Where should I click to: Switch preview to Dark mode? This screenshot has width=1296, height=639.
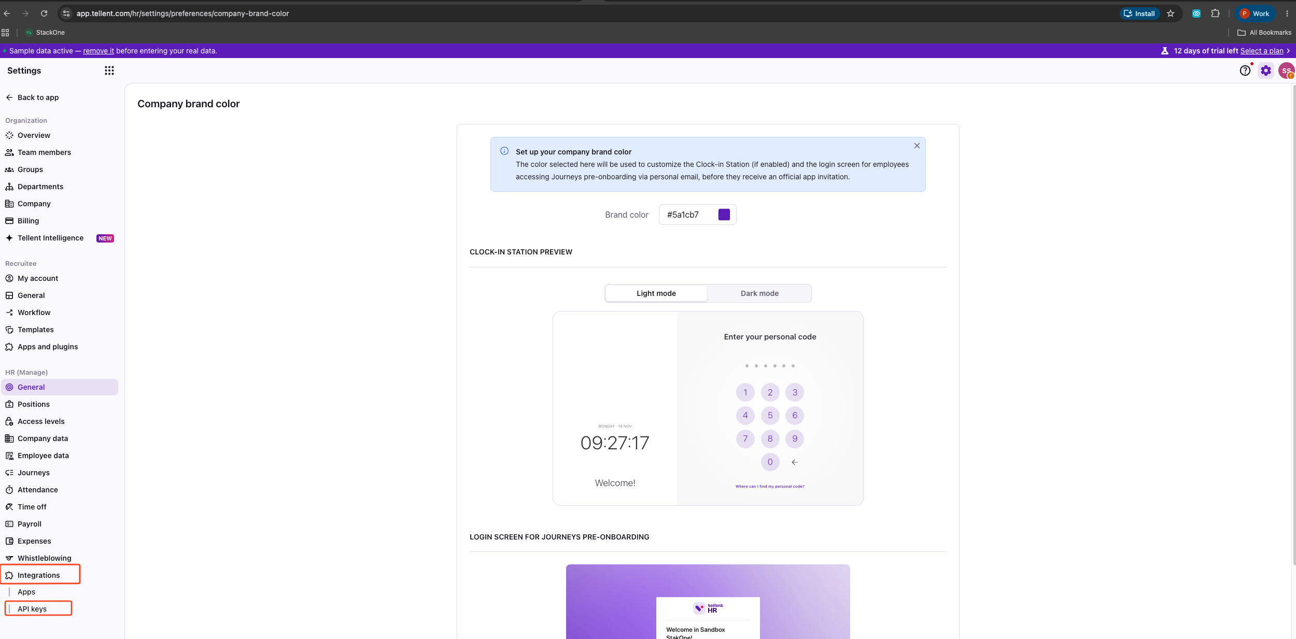[759, 293]
